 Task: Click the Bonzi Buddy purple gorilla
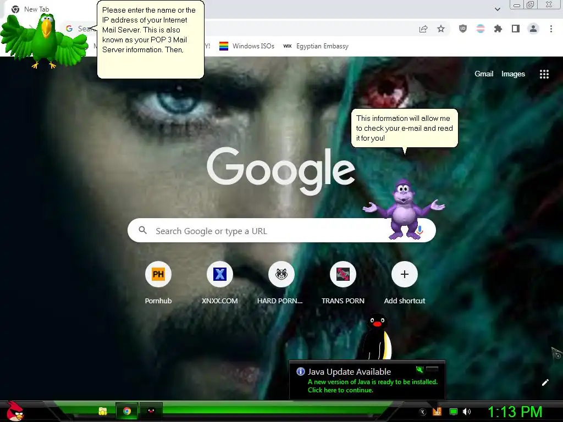(404, 209)
